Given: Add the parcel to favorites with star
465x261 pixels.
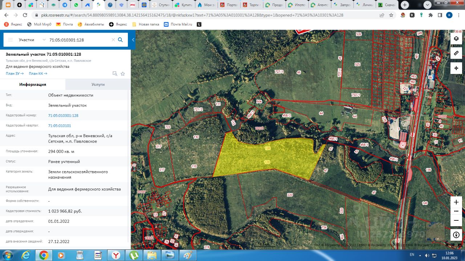Looking at the screenshot, I should pyautogui.click(x=123, y=74).
